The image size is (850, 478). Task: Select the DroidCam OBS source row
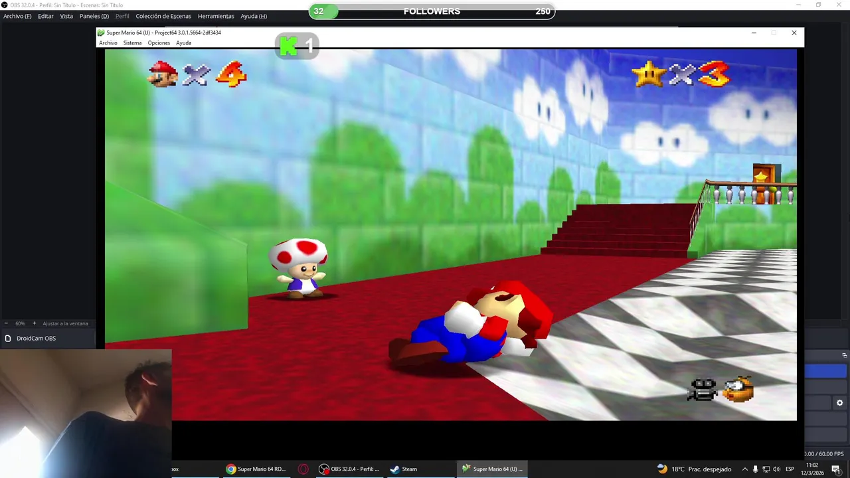click(x=48, y=338)
